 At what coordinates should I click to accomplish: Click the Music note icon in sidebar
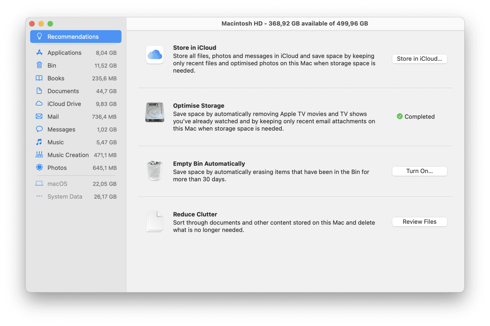tap(39, 142)
